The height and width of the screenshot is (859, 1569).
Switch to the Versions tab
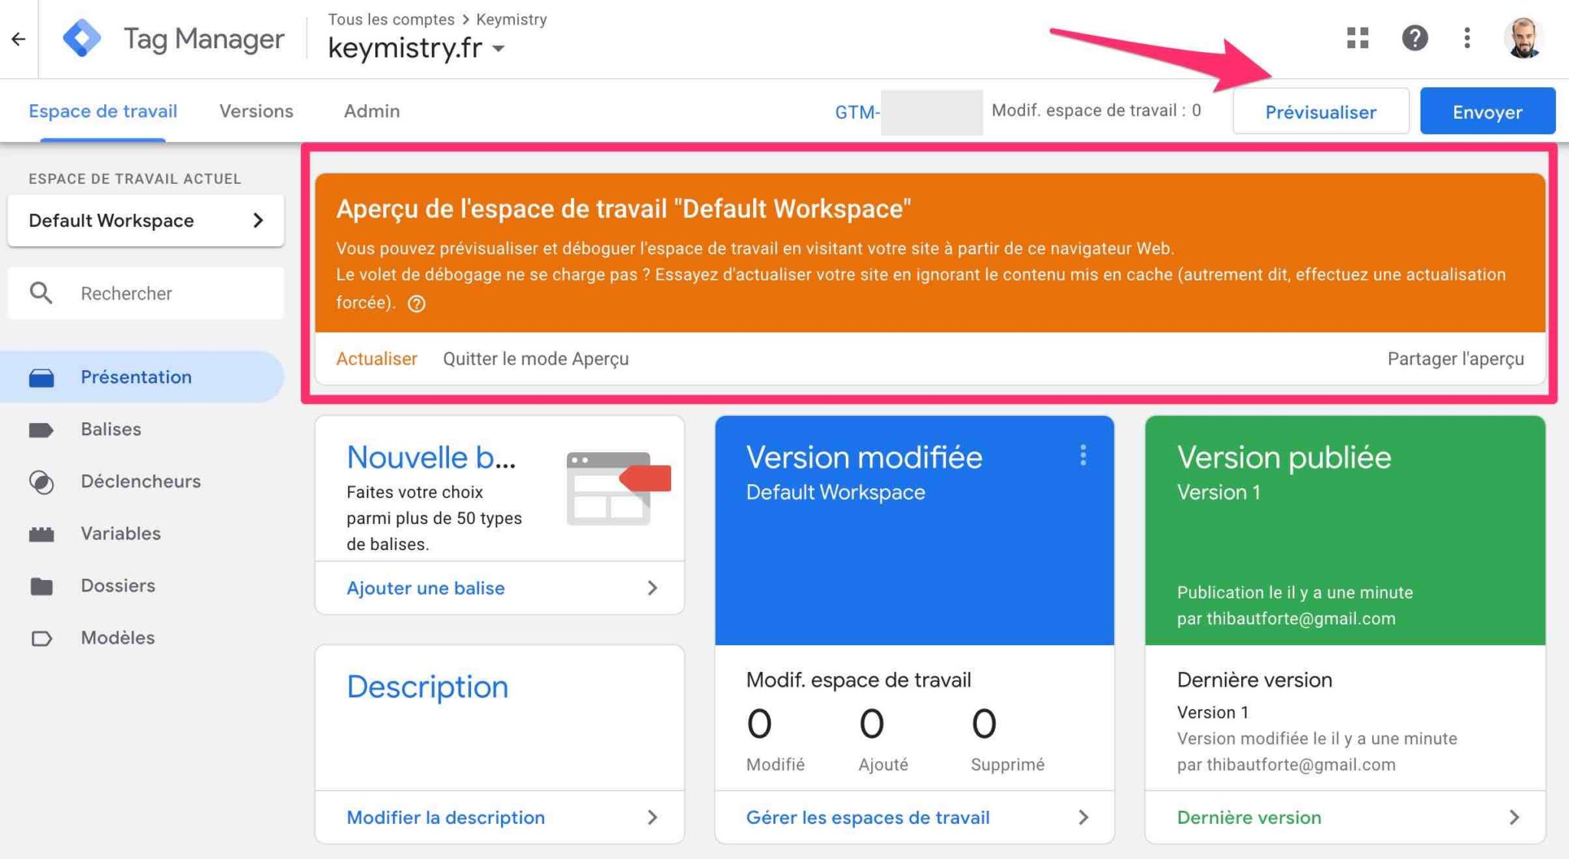click(x=256, y=111)
